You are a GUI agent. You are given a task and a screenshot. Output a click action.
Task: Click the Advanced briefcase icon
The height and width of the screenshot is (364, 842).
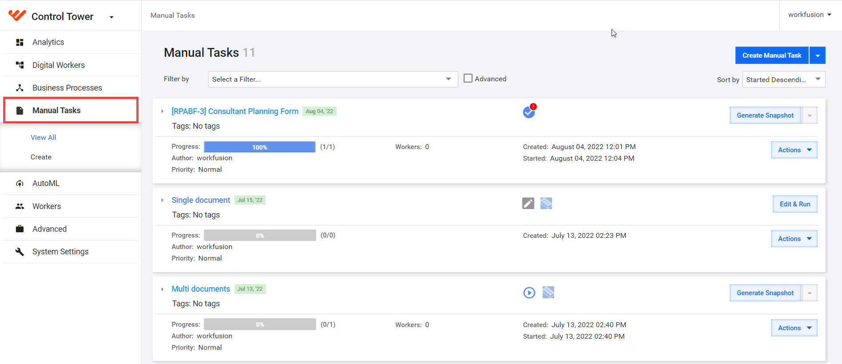pos(20,229)
